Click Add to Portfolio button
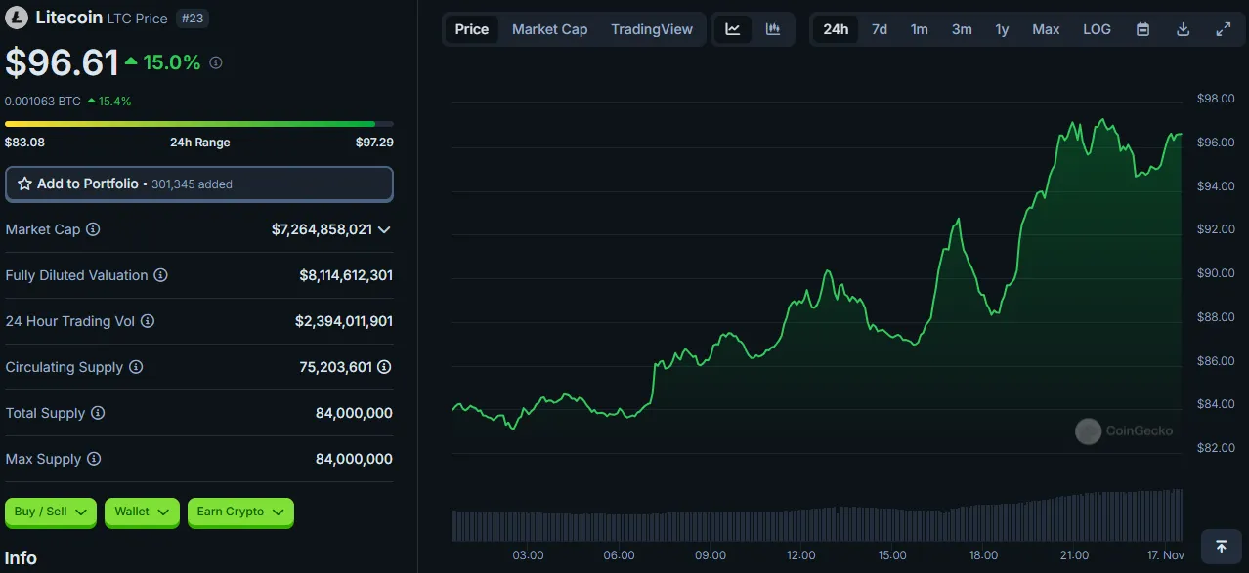Viewport: 1249px width, 573px height. (199, 184)
